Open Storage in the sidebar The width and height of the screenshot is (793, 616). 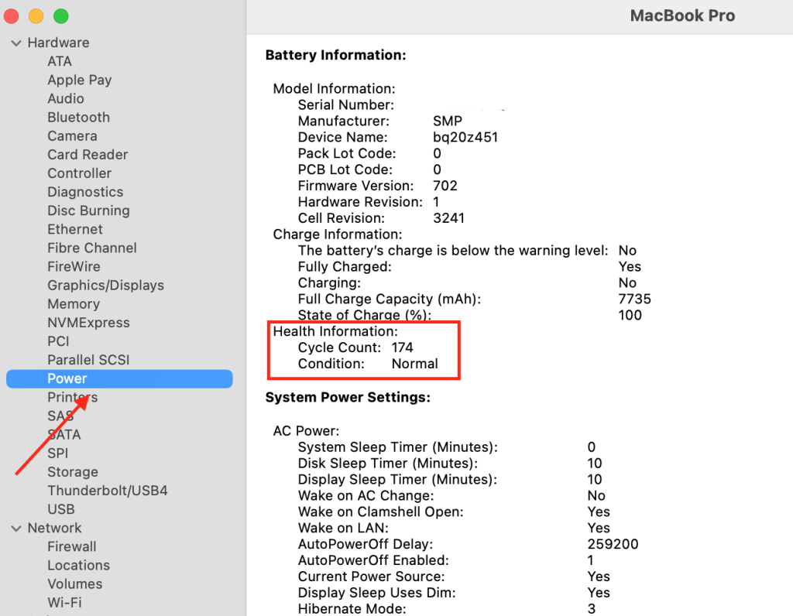coord(73,473)
